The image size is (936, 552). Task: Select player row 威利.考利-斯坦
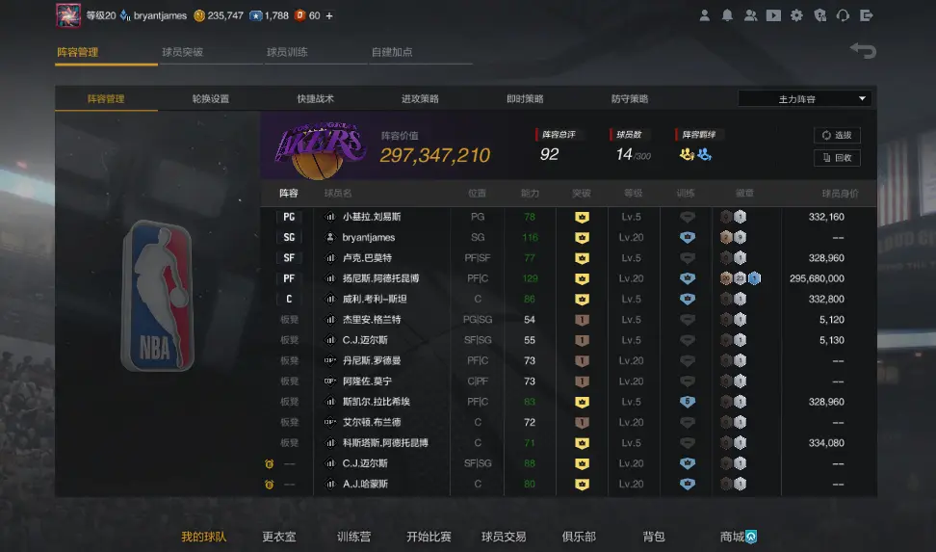click(568, 299)
